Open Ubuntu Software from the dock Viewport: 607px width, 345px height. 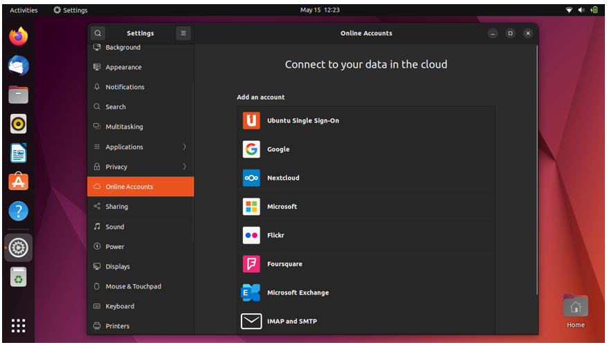pos(18,181)
